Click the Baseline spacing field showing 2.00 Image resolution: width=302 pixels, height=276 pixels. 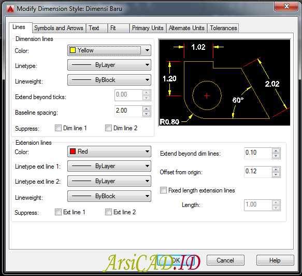click(128, 111)
